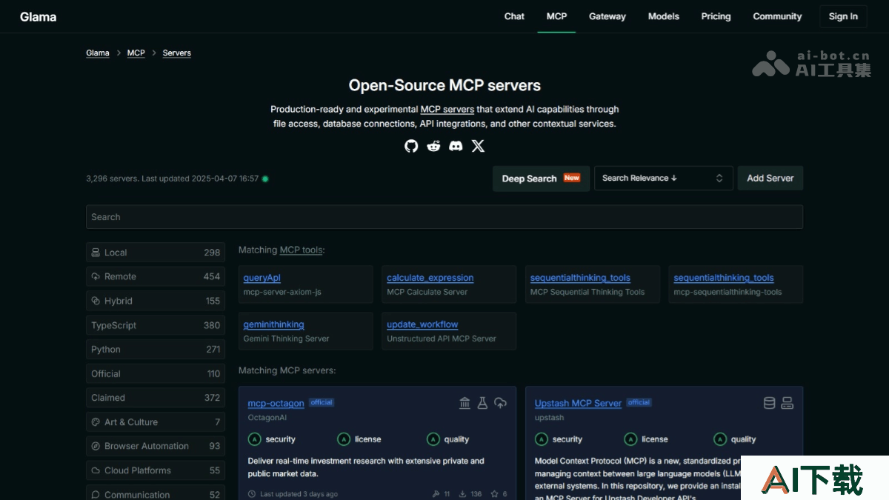The image size is (889, 500).
Task: Open the Search Relevance sort dropdown
Action: [x=664, y=179]
